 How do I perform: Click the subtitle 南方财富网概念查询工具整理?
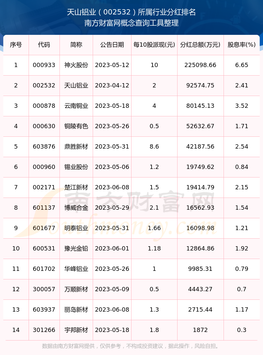pos(131,23)
